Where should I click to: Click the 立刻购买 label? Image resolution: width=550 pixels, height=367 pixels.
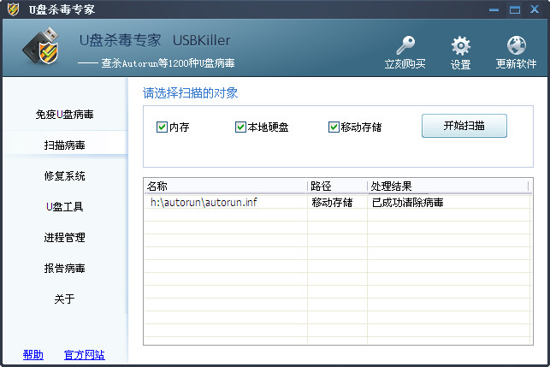(405, 64)
